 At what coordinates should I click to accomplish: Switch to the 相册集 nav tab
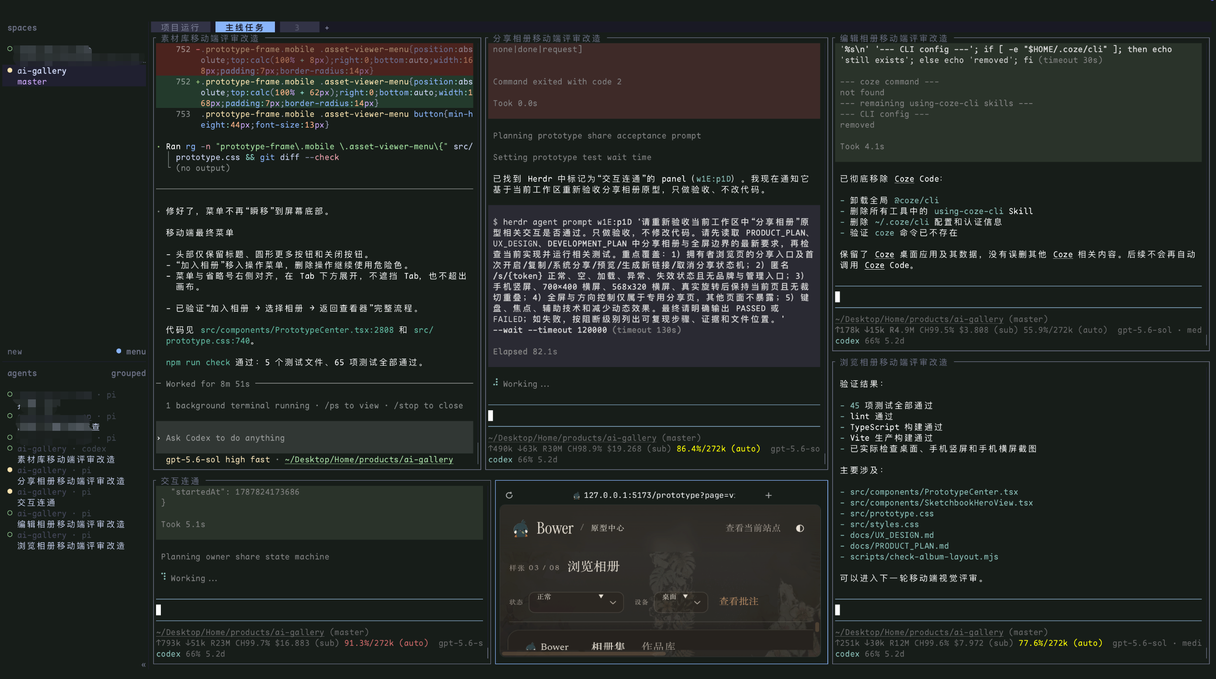pos(608,646)
